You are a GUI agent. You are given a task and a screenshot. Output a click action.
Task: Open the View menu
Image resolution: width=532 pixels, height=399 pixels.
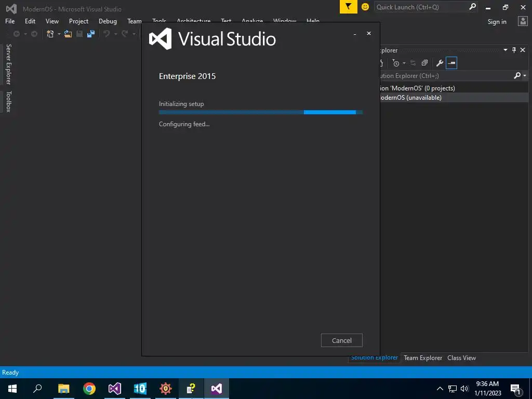tap(52, 21)
